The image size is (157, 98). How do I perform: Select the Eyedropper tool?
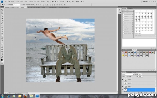pyautogui.click(x=2, y=20)
